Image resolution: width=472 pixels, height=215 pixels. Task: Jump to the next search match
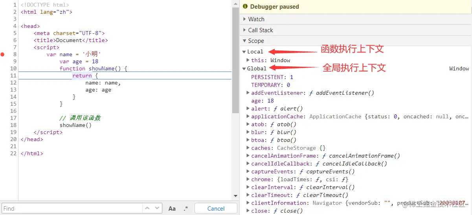click(x=157, y=208)
